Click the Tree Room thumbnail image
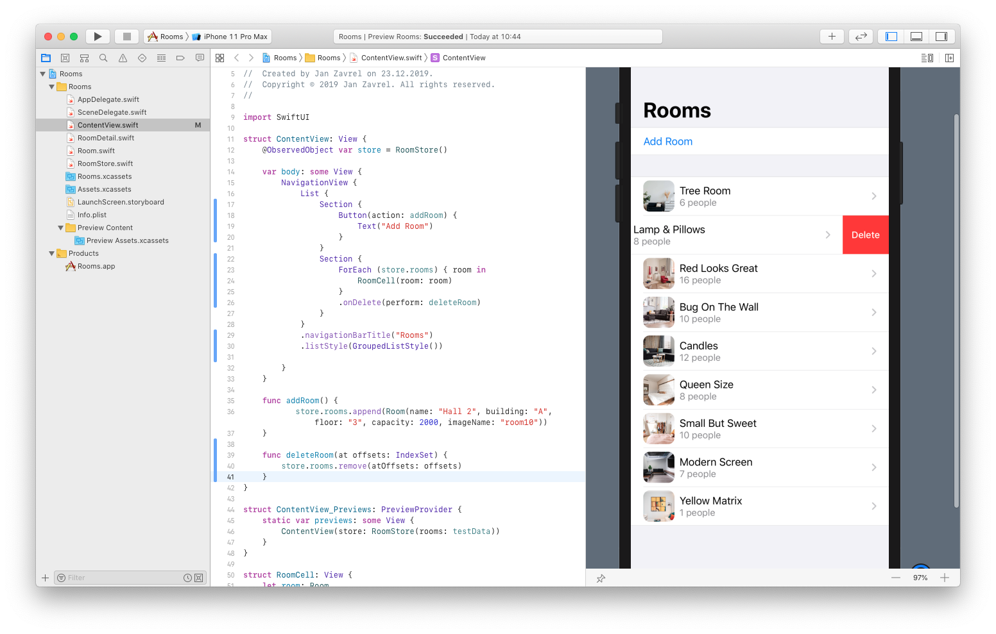 tap(658, 196)
